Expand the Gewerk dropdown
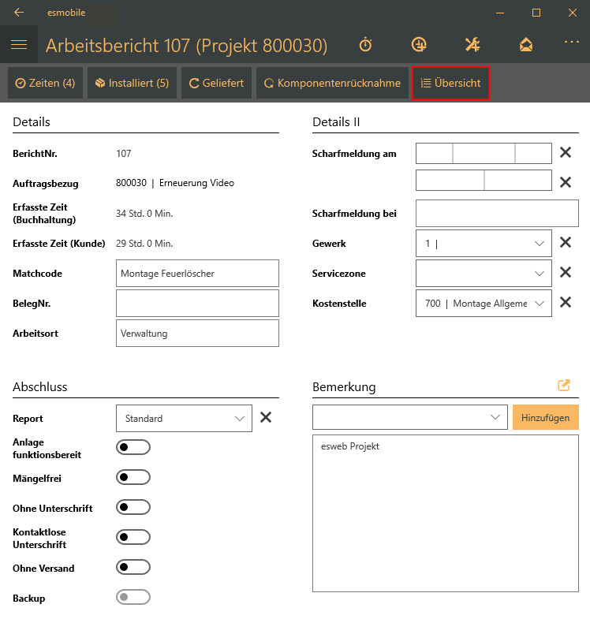The width and height of the screenshot is (590, 634). [484, 244]
